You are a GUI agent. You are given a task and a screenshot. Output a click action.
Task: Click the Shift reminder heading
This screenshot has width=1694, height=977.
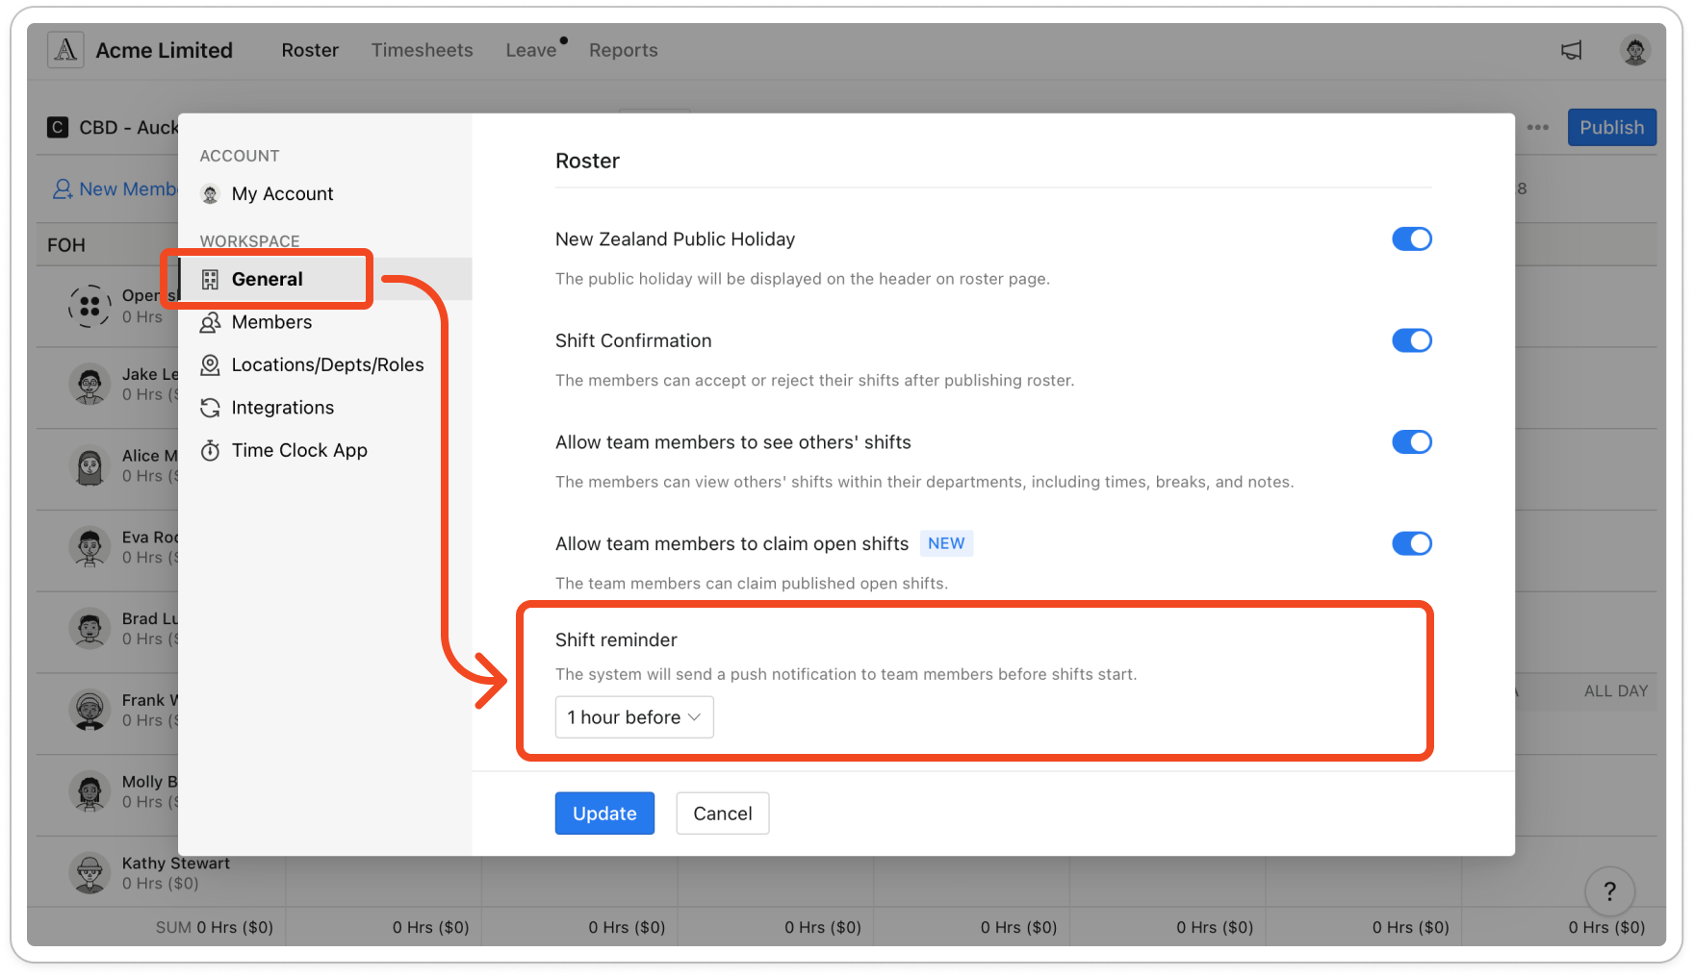616,640
